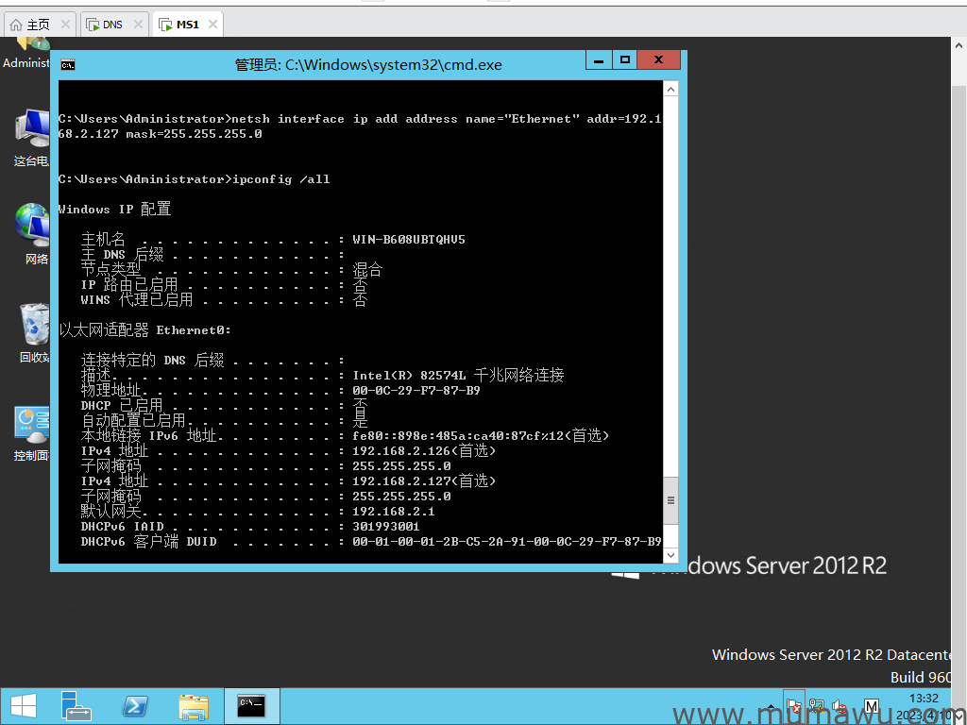The width and height of the screenshot is (967, 725).
Task: Click the cmd.exe taskbar button
Action: (x=251, y=705)
